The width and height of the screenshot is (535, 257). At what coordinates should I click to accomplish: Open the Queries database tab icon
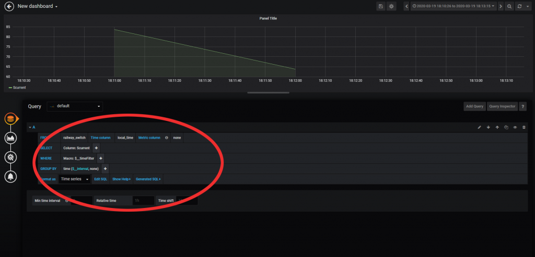11,119
